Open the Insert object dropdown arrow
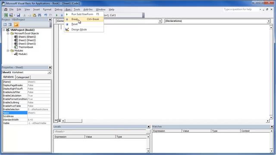 click(x=14, y=15)
